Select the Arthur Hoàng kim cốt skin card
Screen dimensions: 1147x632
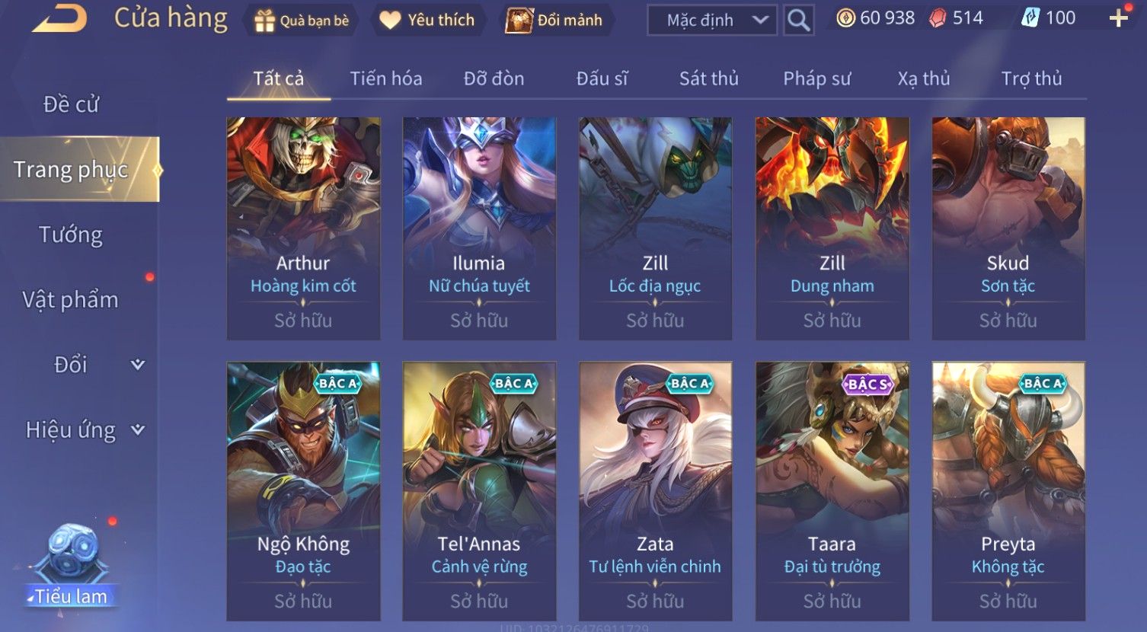[303, 228]
